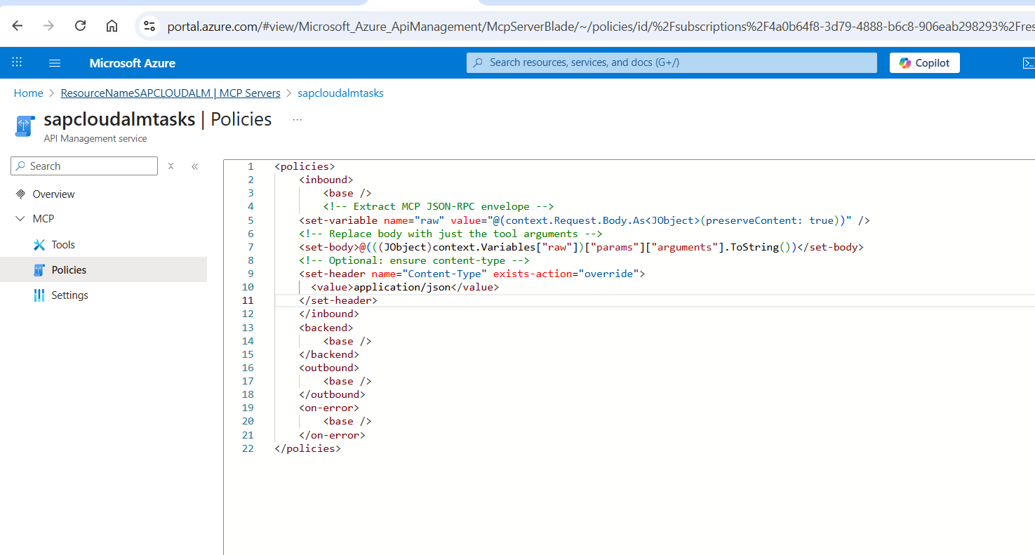Screen dimensions: 1035x555
Task: Open the browser home page button
Action: [x=112, y=26]
